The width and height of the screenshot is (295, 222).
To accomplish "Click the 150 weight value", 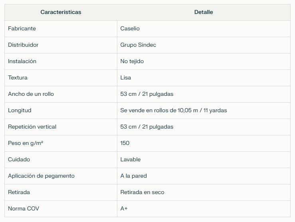I will point(125,143).
